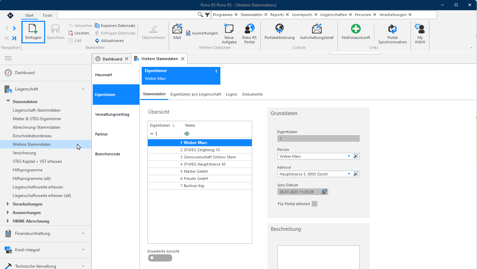Select Hauswart in side list
477x269 pixels.
point(116,75)
